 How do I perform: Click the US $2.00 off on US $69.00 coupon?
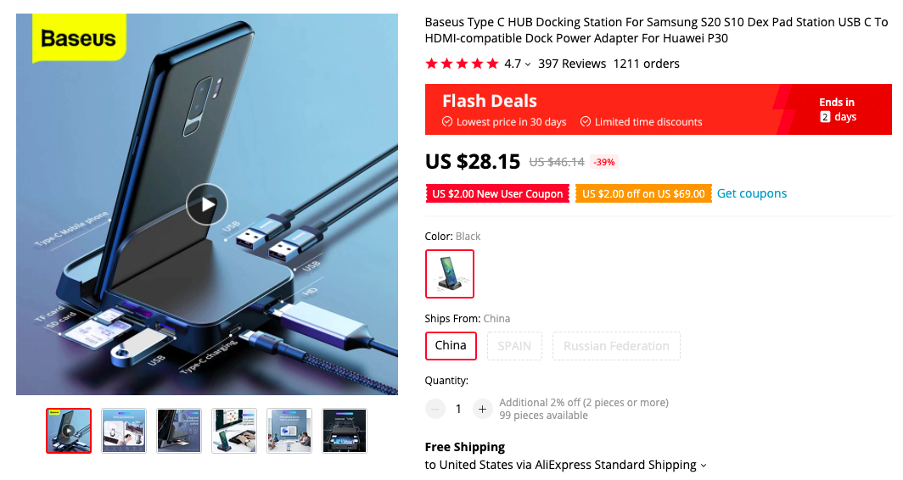pos(643,194)
